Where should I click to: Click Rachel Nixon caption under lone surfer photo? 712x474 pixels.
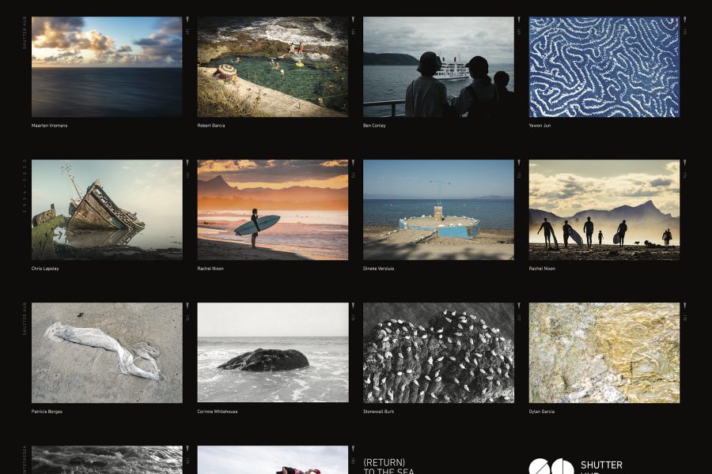(x=210, y=269)
